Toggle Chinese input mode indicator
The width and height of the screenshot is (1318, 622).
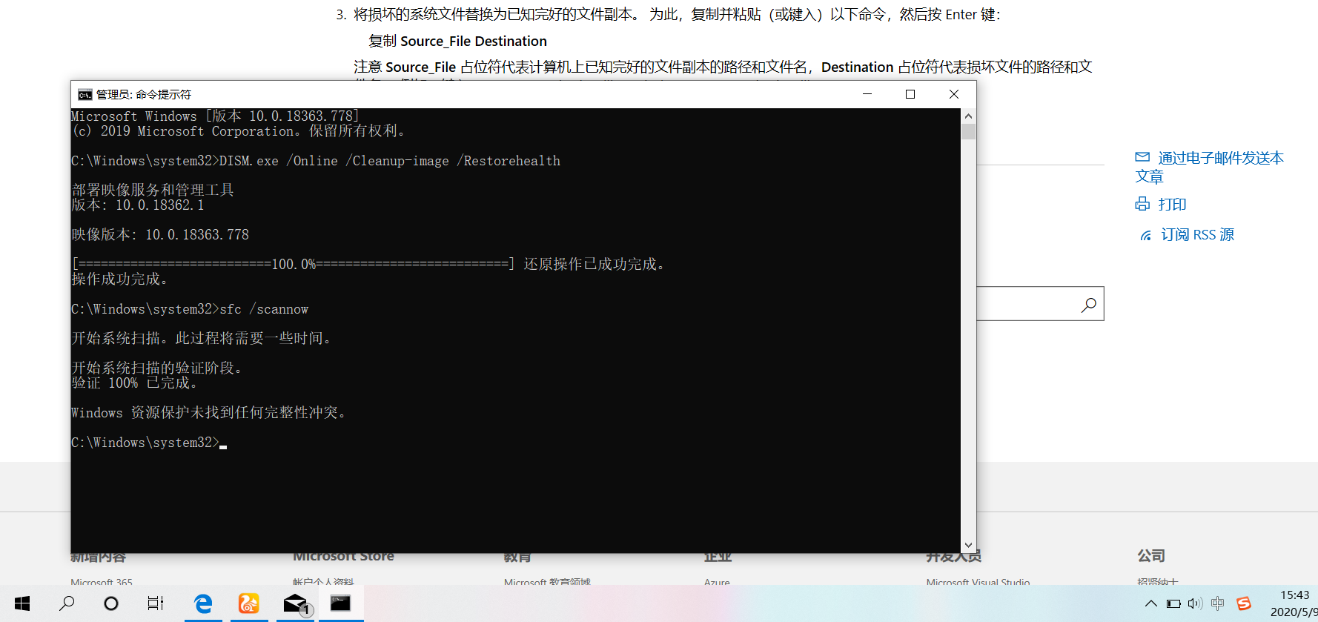point(1217,603)
